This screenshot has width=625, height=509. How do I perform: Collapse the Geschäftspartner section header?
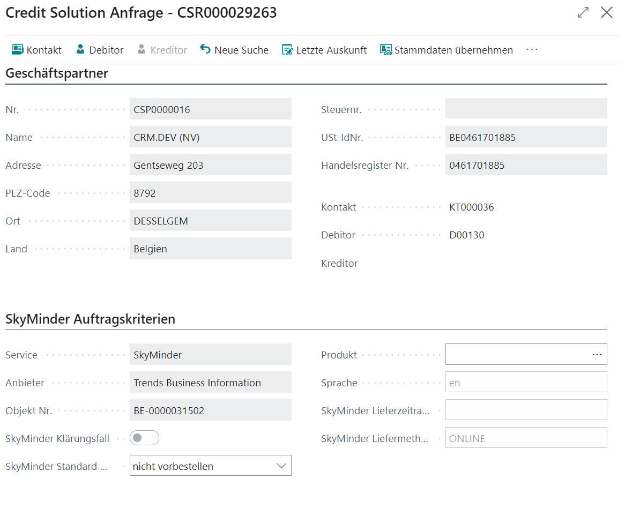pos(57,73)
